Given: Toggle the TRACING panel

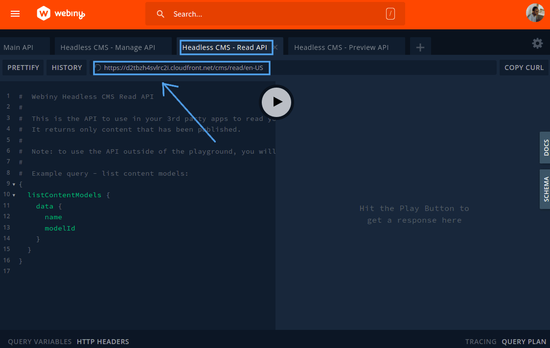Looking at the screenshot, I should pyautogui.click(x=481, y=341).
